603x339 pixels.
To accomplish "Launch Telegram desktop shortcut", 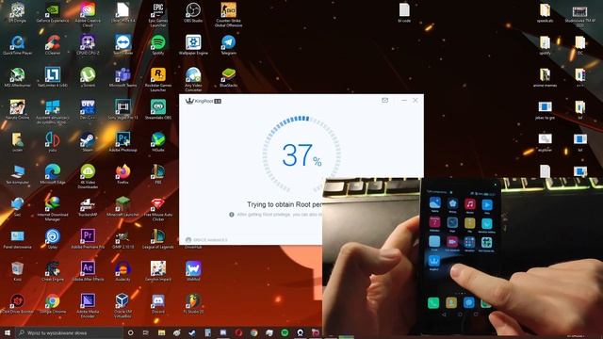I will (228, 45).
